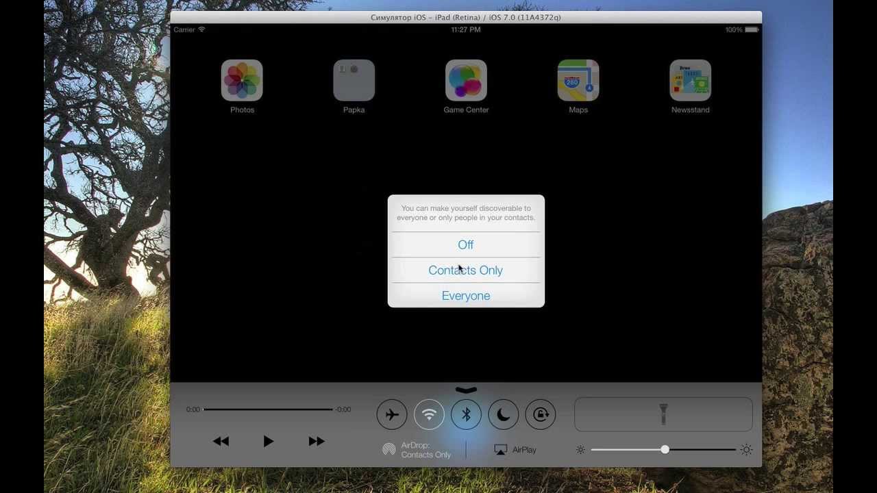The width and height of the screenshot is (877, 493).
Task: Click the high brightness sun icon
Action: point(746,450)
